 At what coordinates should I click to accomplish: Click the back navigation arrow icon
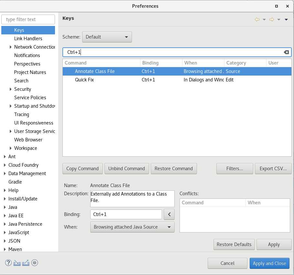click(x=257, y=19)
